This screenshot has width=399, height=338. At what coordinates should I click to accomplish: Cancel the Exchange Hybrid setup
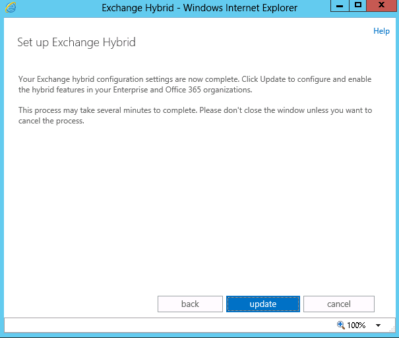click(x=339, y=304)
